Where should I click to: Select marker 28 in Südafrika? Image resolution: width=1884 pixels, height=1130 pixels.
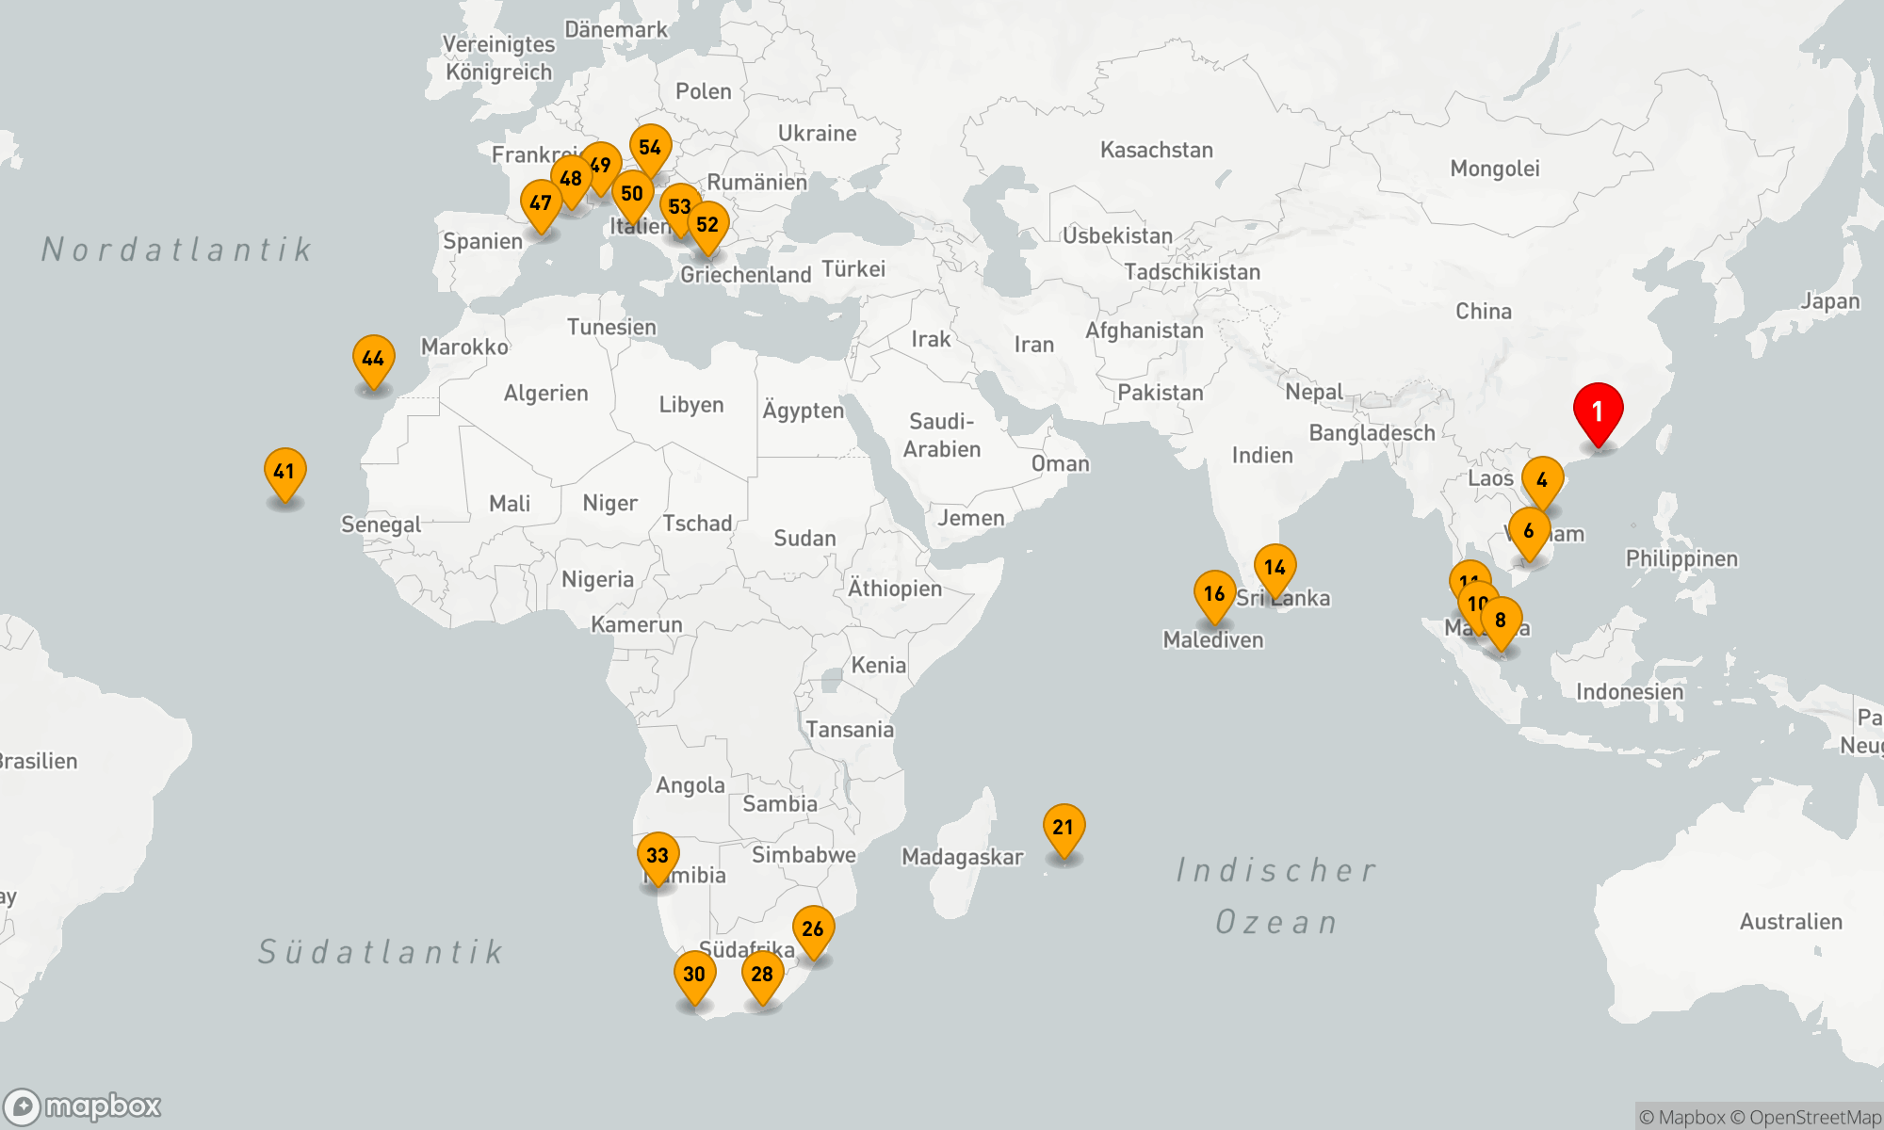point(762,975)
